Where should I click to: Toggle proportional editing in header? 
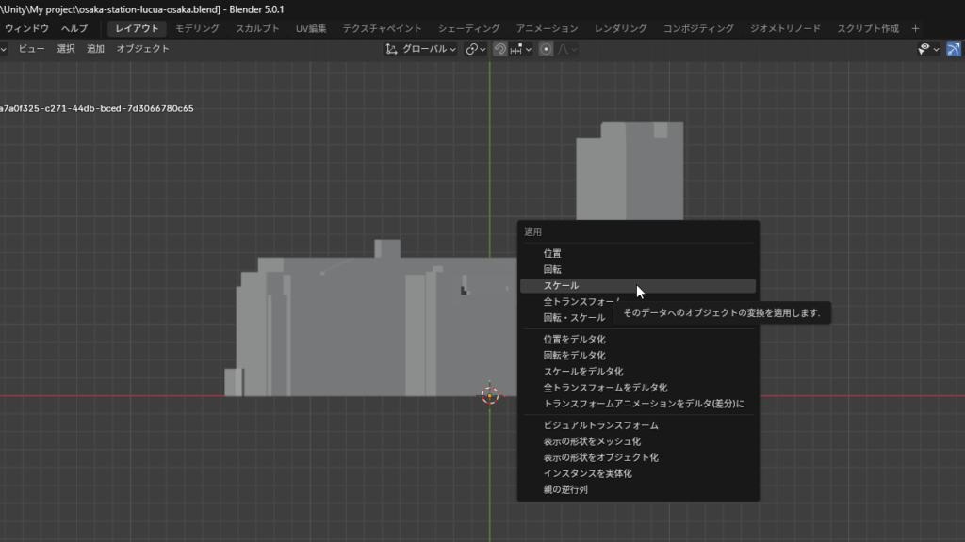[546, 49]
